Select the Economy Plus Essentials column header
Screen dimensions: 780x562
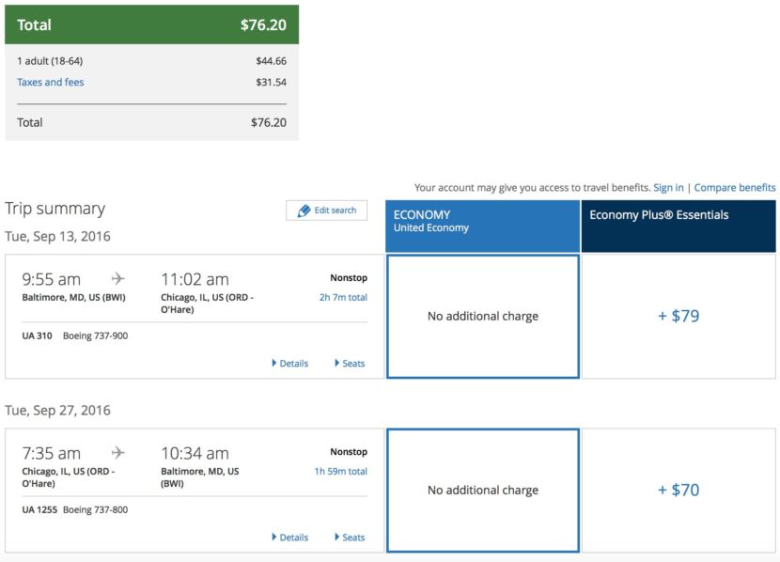[679, 226]
